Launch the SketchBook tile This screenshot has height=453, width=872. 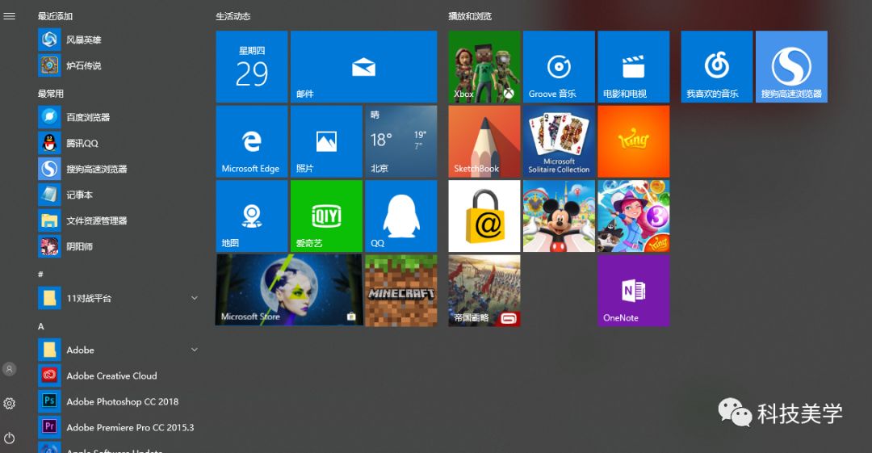click(484, 141)
